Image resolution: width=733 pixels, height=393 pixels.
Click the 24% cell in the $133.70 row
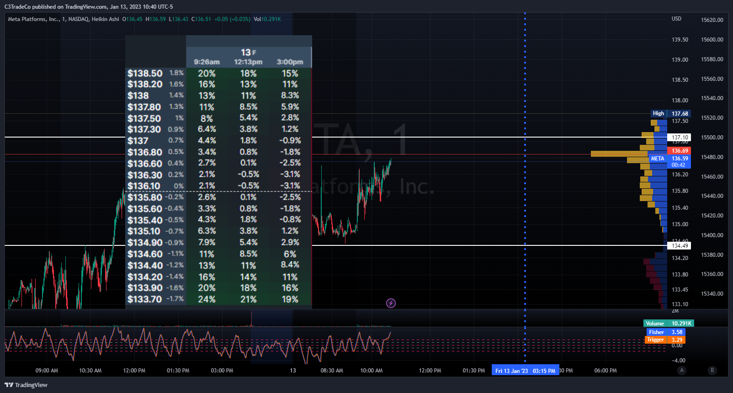click(x=207, y=299)
